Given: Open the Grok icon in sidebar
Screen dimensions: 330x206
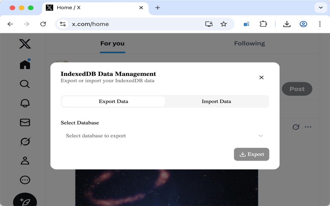Looking at the screenshot, I should pyautogui.click(x=25, y=142).
